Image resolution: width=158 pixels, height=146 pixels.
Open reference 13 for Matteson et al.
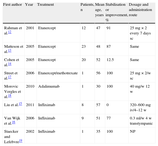pyautogui.click(x=9, y=51)
